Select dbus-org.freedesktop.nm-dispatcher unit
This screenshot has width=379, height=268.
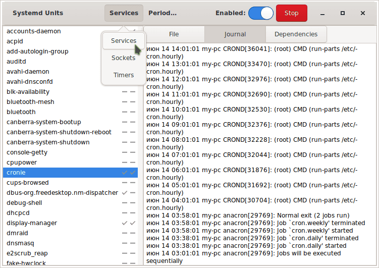[x=70, y=193]
